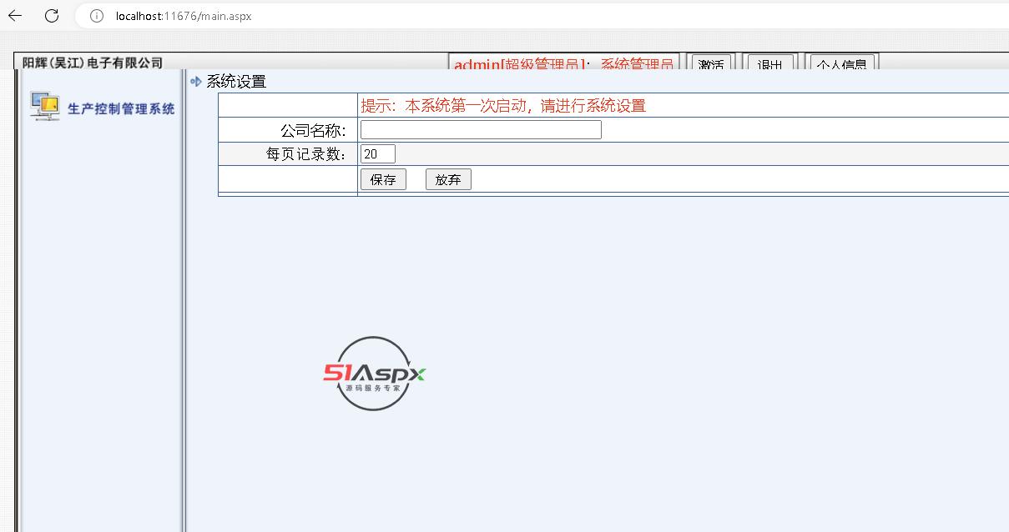Open site info icon in address bar
Viewport: 1009px width, 532px height.
coord(97,16)
